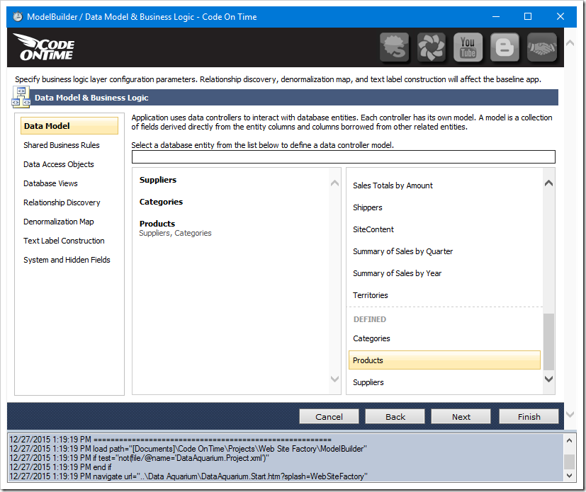Image resolution: width=586 pixels, height=492 pixels.
Task: Click the log line 'load path'
Action: pos(188,449)
